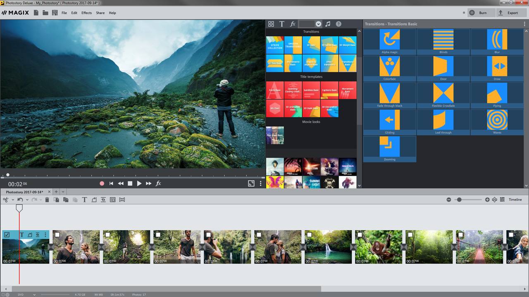This screenshot has height=297, width=529.
Task: Check the kissing couple clip checkbox
Action: tap(259, 235)
